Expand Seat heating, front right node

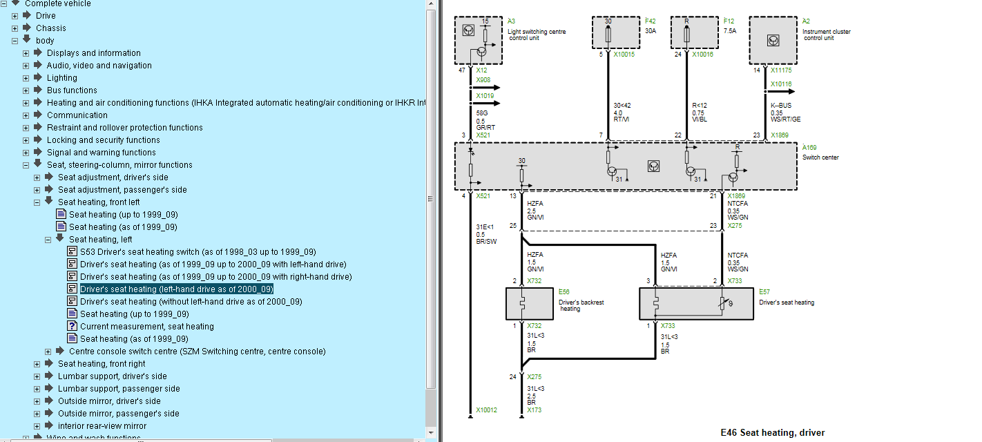click(x=37, y=364)
